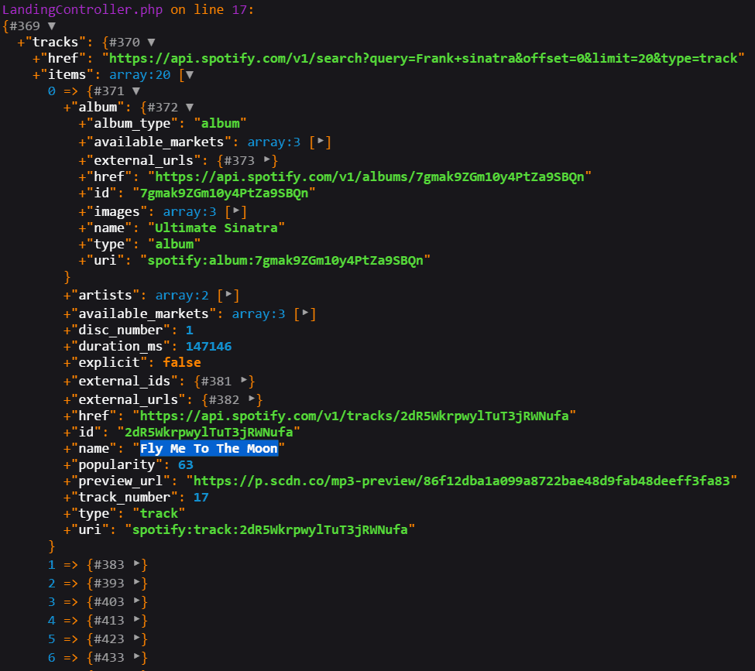
Task: Click the album uri "spotify:album:..." value
Action: coord(285,261)
